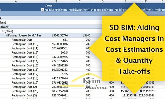Click the area cell 1811273.79
The width and height of the screenshot is (165, 99).
coord(129,95)
